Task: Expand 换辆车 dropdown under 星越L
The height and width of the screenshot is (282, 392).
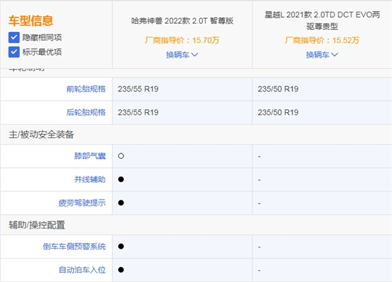Action: point(321,54)
